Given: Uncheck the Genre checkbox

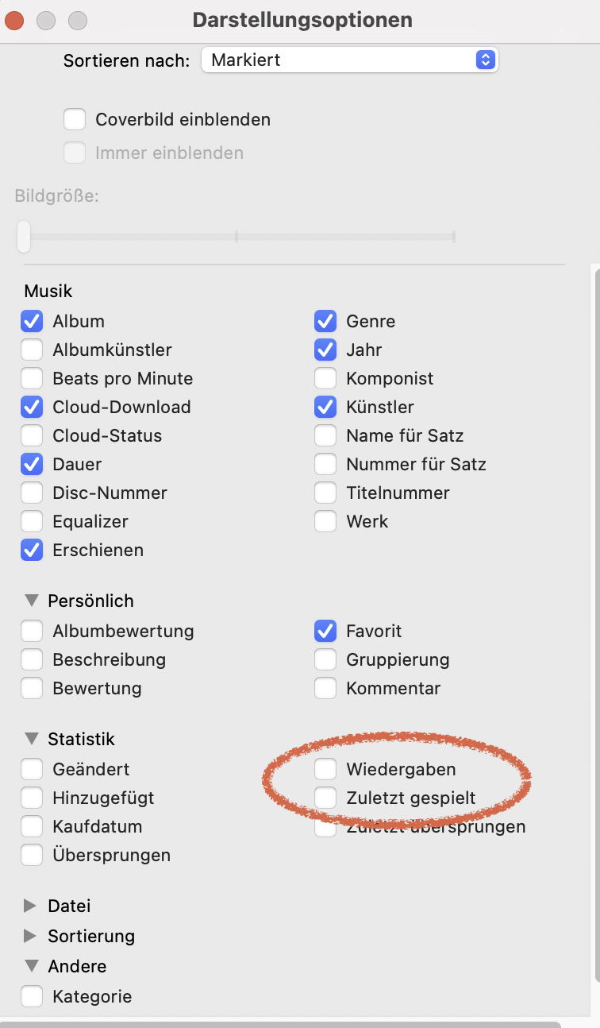Looking at the screenshot, I should pyautogui.click(x=325, y=322).
